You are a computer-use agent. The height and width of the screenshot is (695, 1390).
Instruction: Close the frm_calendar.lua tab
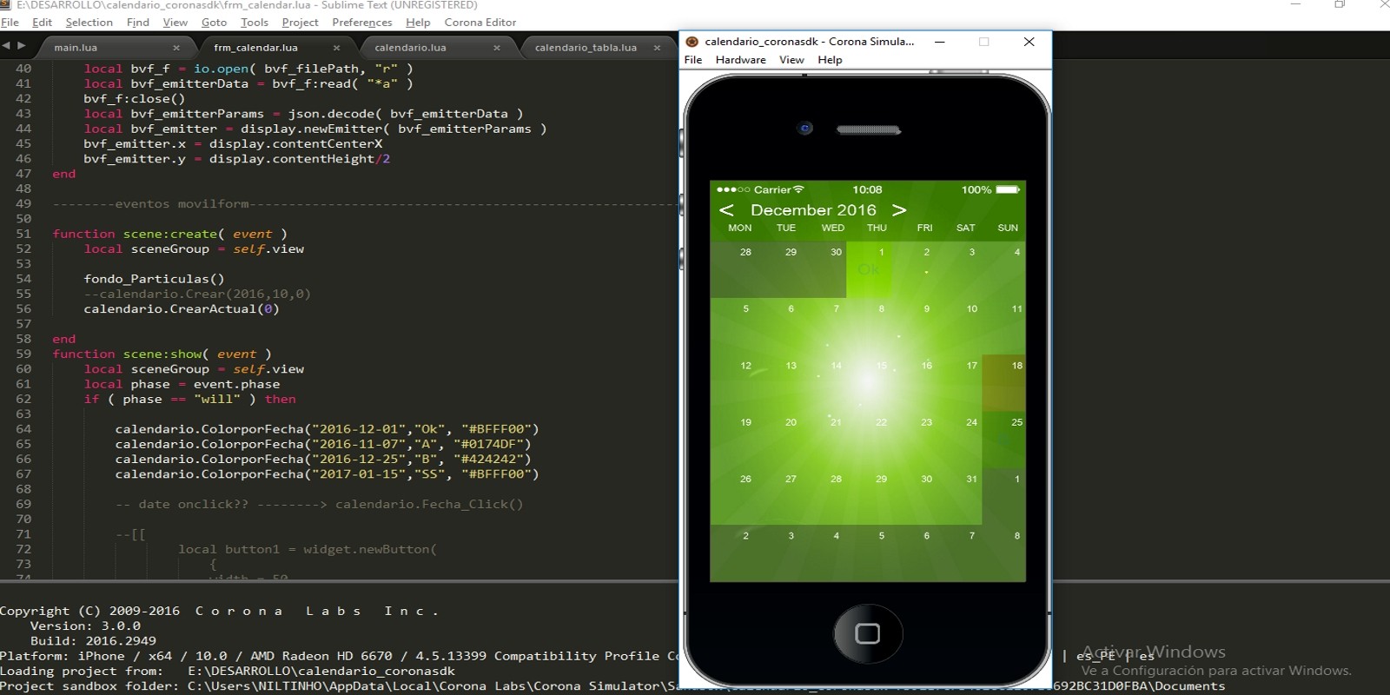pyautogui.click(x=336, y=48)
